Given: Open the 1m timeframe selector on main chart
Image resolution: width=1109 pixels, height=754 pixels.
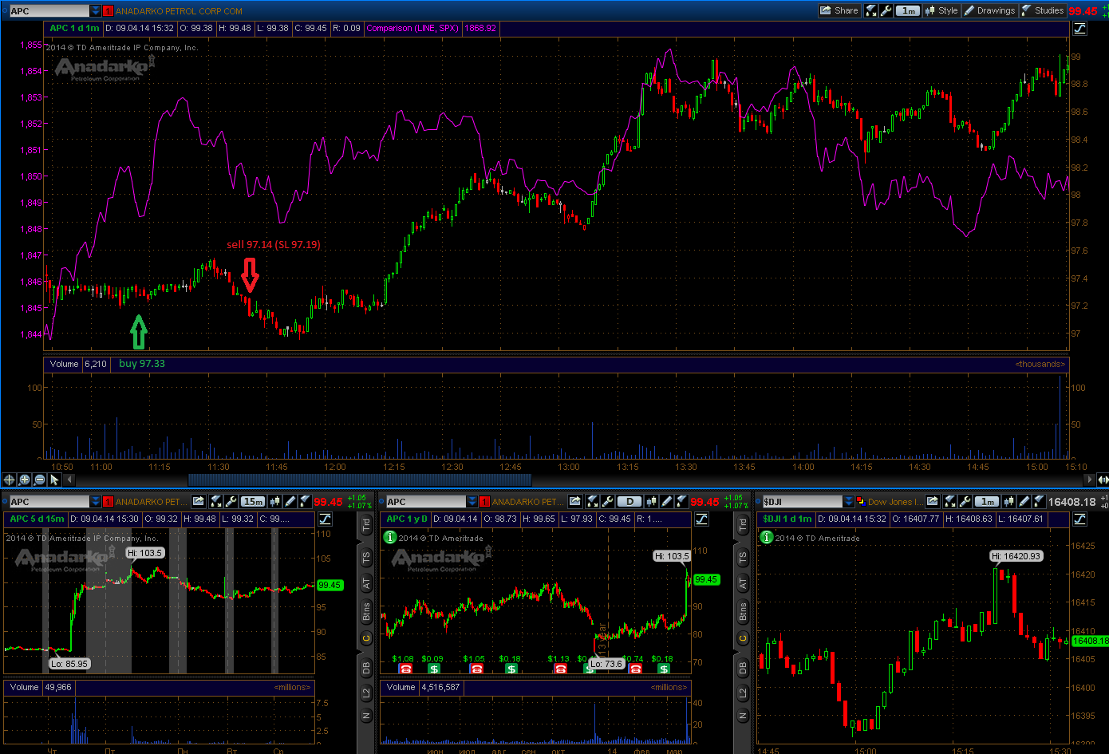Looking at the screenshot, I should point(908,10).
